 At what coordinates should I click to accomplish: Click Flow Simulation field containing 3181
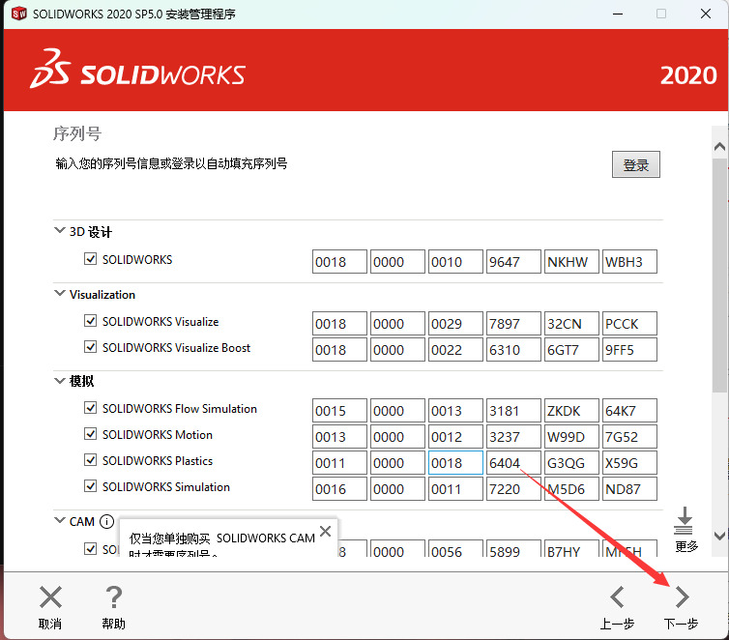(x=513, y=411)
